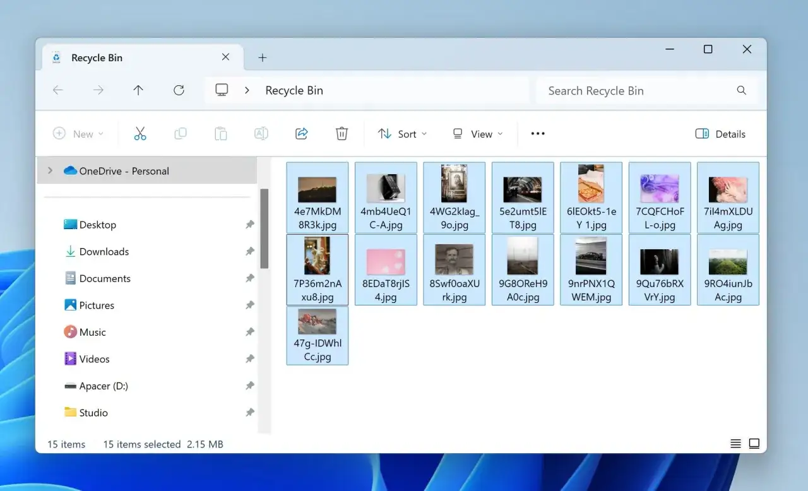This screenshot has height=491, width=808.
Task: Switch to large thumbnails view in status bar
Action: coord(754,444)
